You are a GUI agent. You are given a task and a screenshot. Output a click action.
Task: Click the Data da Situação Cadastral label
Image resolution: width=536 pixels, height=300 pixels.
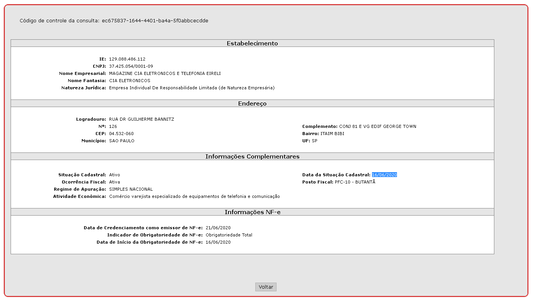[336, 175]
